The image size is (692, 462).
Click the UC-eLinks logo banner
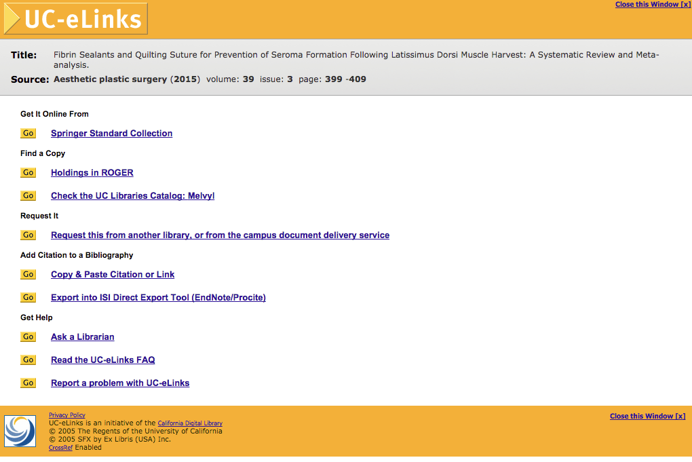[75, 18]
